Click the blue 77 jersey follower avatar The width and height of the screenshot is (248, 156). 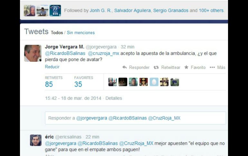coord(55,11)
